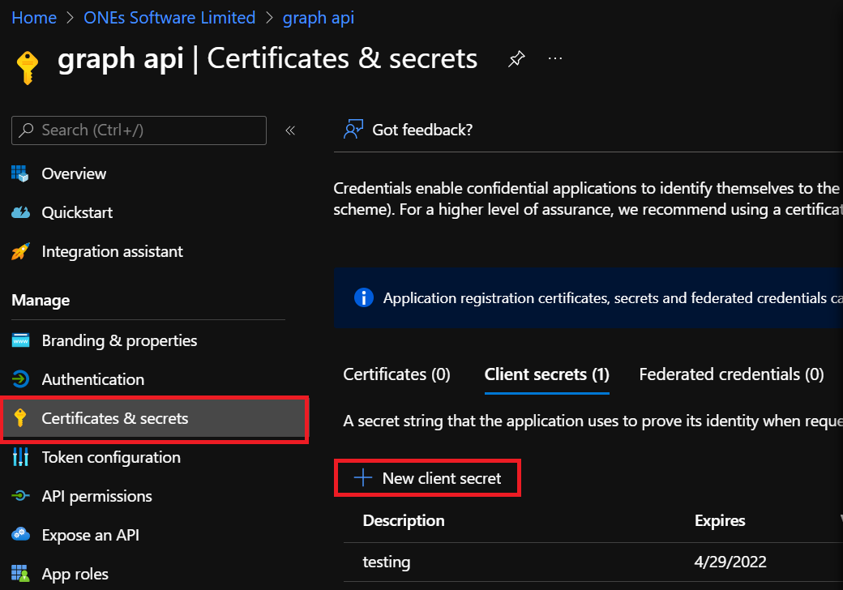Collapse sidebar with double chevron icon
This screenshot has height=590, width=843.
click(x=290, y=130)
